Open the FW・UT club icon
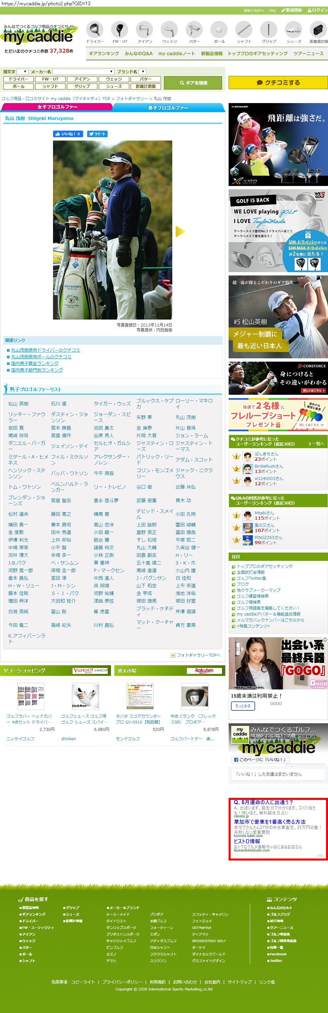 click(120, 30)
